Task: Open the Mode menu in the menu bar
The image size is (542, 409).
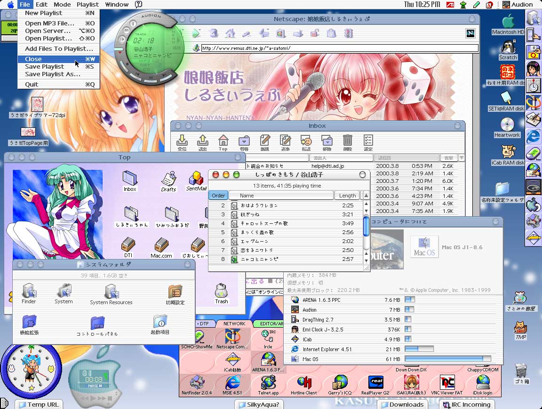Action: pyautogui.click(x=62, y=5)
